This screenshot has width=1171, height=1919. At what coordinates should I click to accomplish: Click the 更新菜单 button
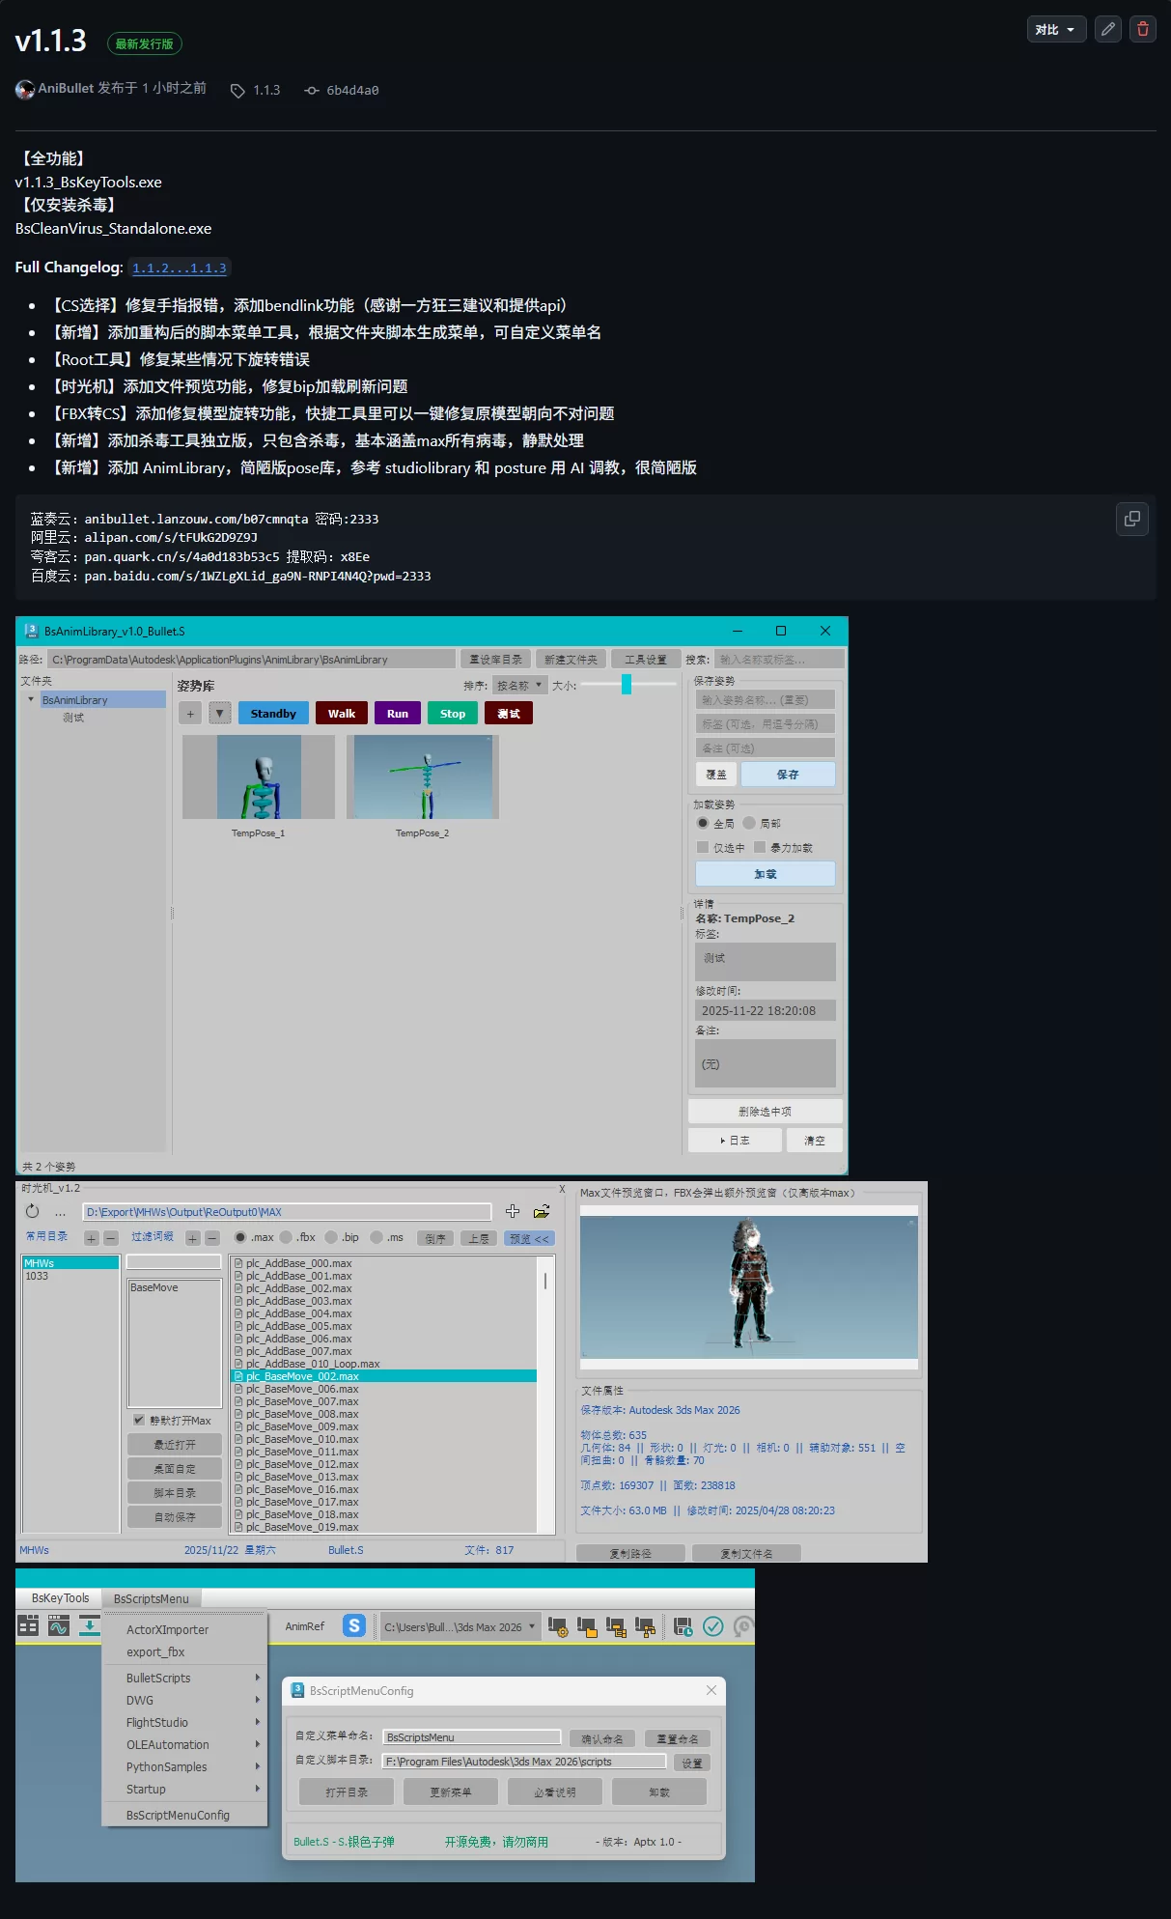click(x=451, y=1792)
